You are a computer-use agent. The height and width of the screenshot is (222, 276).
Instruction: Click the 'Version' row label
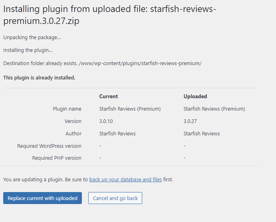pos(73,121)
